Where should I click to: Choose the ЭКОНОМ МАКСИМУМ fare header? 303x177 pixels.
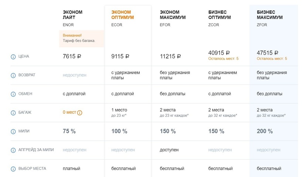point(173,15)
